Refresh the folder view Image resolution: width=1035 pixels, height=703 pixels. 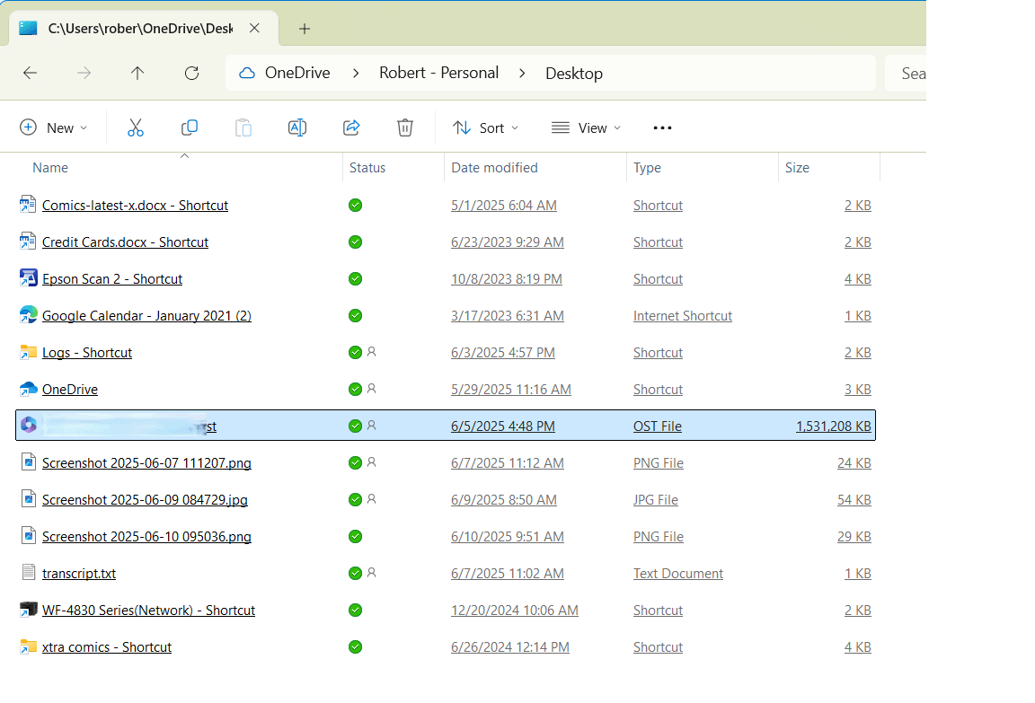191,74
